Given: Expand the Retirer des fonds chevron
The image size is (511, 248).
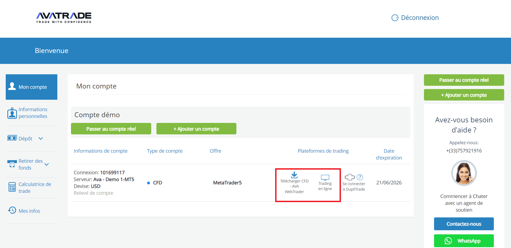Looking at the screenshot, I should tap(47, 164).
